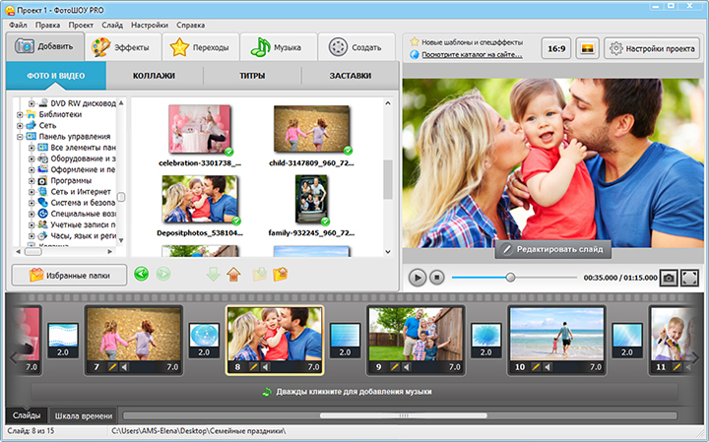
Task: Select Depositphotos_538104 thumbnail
Action: 200,199
